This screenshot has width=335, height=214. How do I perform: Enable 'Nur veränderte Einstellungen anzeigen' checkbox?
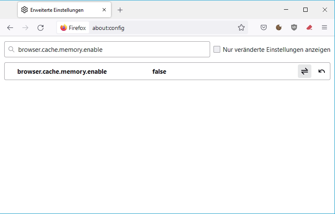click(217, 49)
